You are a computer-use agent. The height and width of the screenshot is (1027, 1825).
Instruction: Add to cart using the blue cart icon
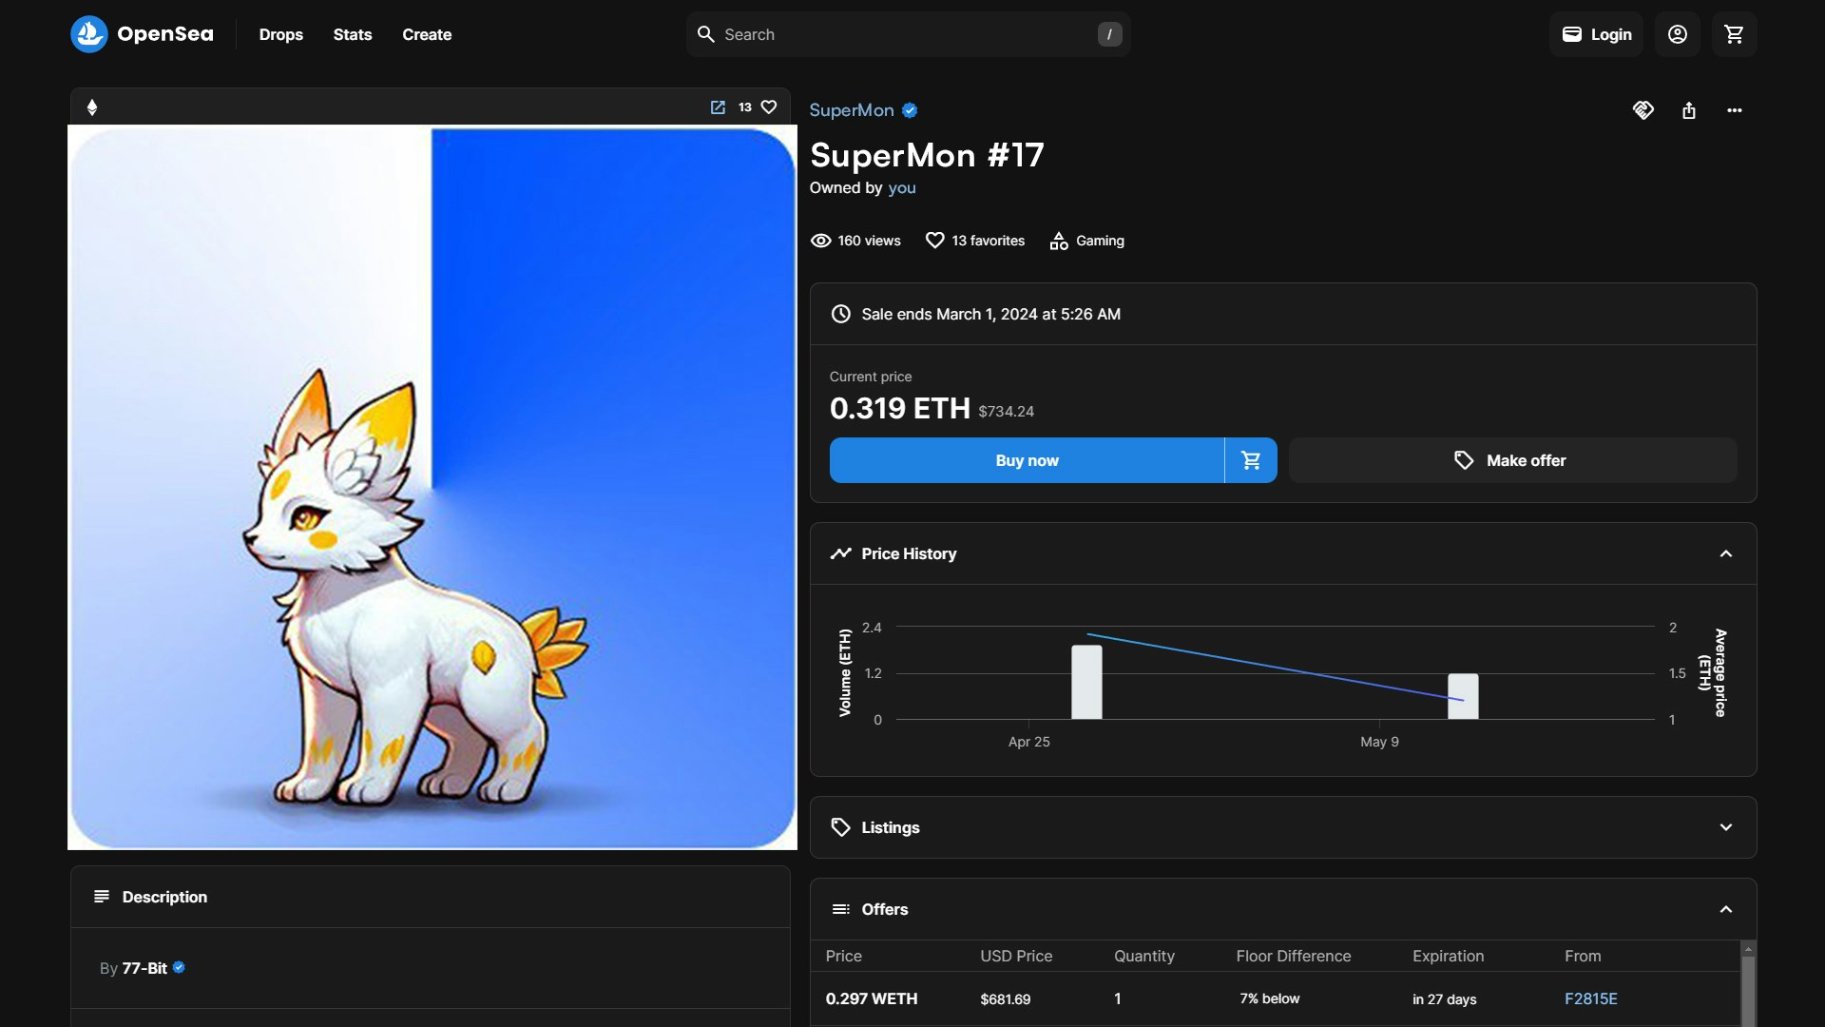[1251, 460]
